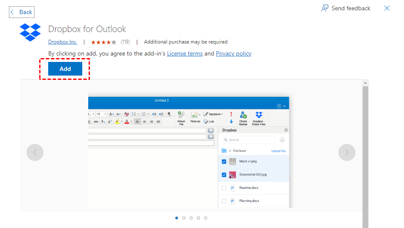Click the strikethrough abc icon
Image resolution: width=404 pixels, height=228 pixels.
click(x=96, y=122)
